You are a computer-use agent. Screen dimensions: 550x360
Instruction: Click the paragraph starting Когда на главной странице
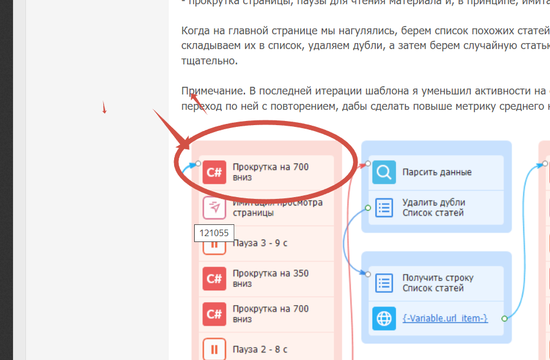(x=365, y=45)
